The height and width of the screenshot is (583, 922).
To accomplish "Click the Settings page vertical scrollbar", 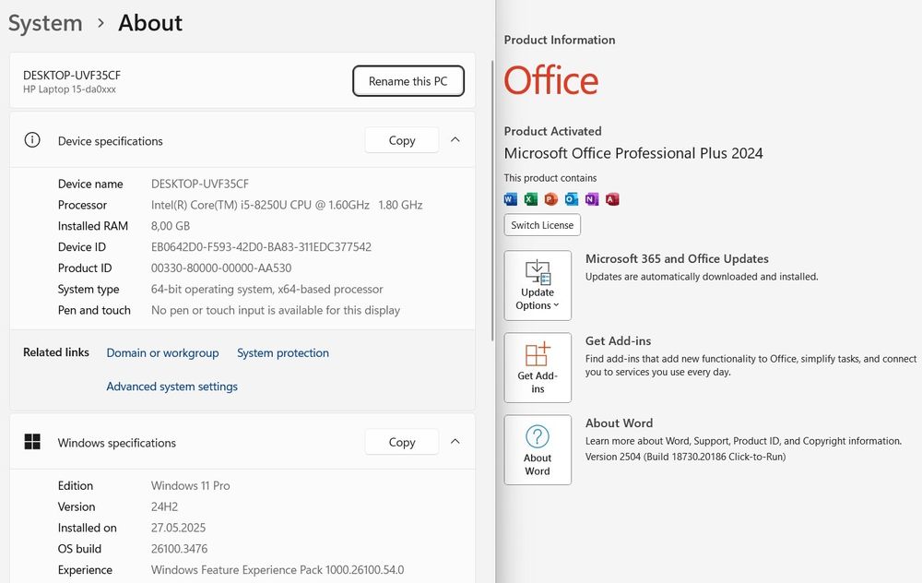I will click(x=492, y=200).
